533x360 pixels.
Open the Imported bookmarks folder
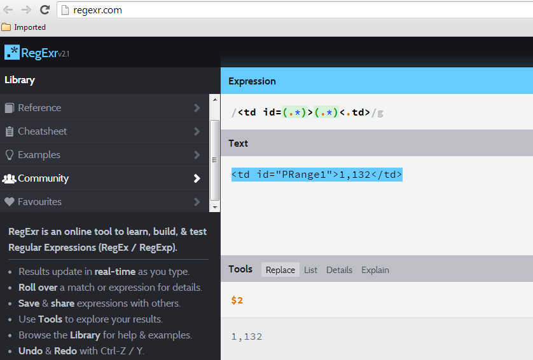pos(24,27)
